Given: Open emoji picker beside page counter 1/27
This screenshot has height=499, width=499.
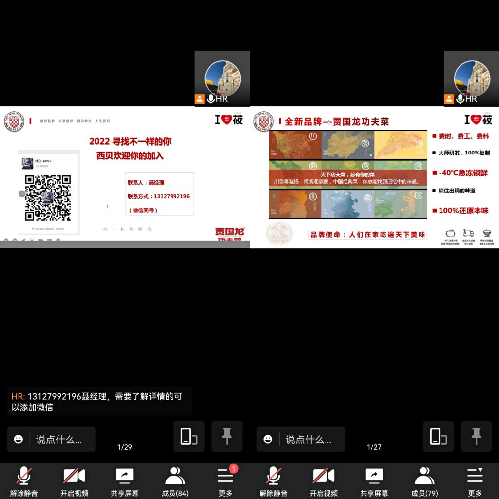Looking at the screenshot, I should [268, 440].
